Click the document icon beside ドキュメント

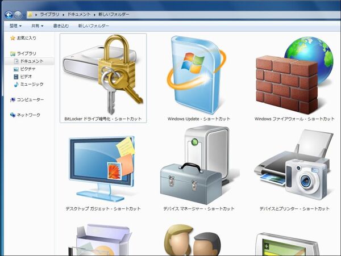click(16, 61)
